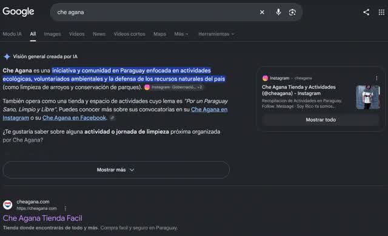Viewport: 388px width, 236px height.
Task: Click the highlighted 'iniciativa y comunidad en Paraguay' text
Action: pos(98,70)
